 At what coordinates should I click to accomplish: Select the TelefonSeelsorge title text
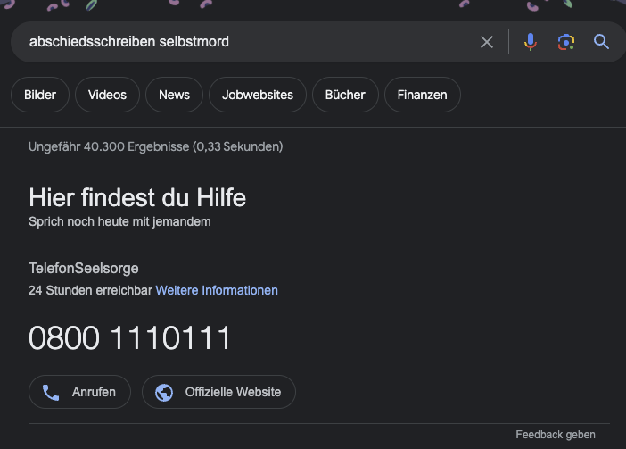pos(84,268)
